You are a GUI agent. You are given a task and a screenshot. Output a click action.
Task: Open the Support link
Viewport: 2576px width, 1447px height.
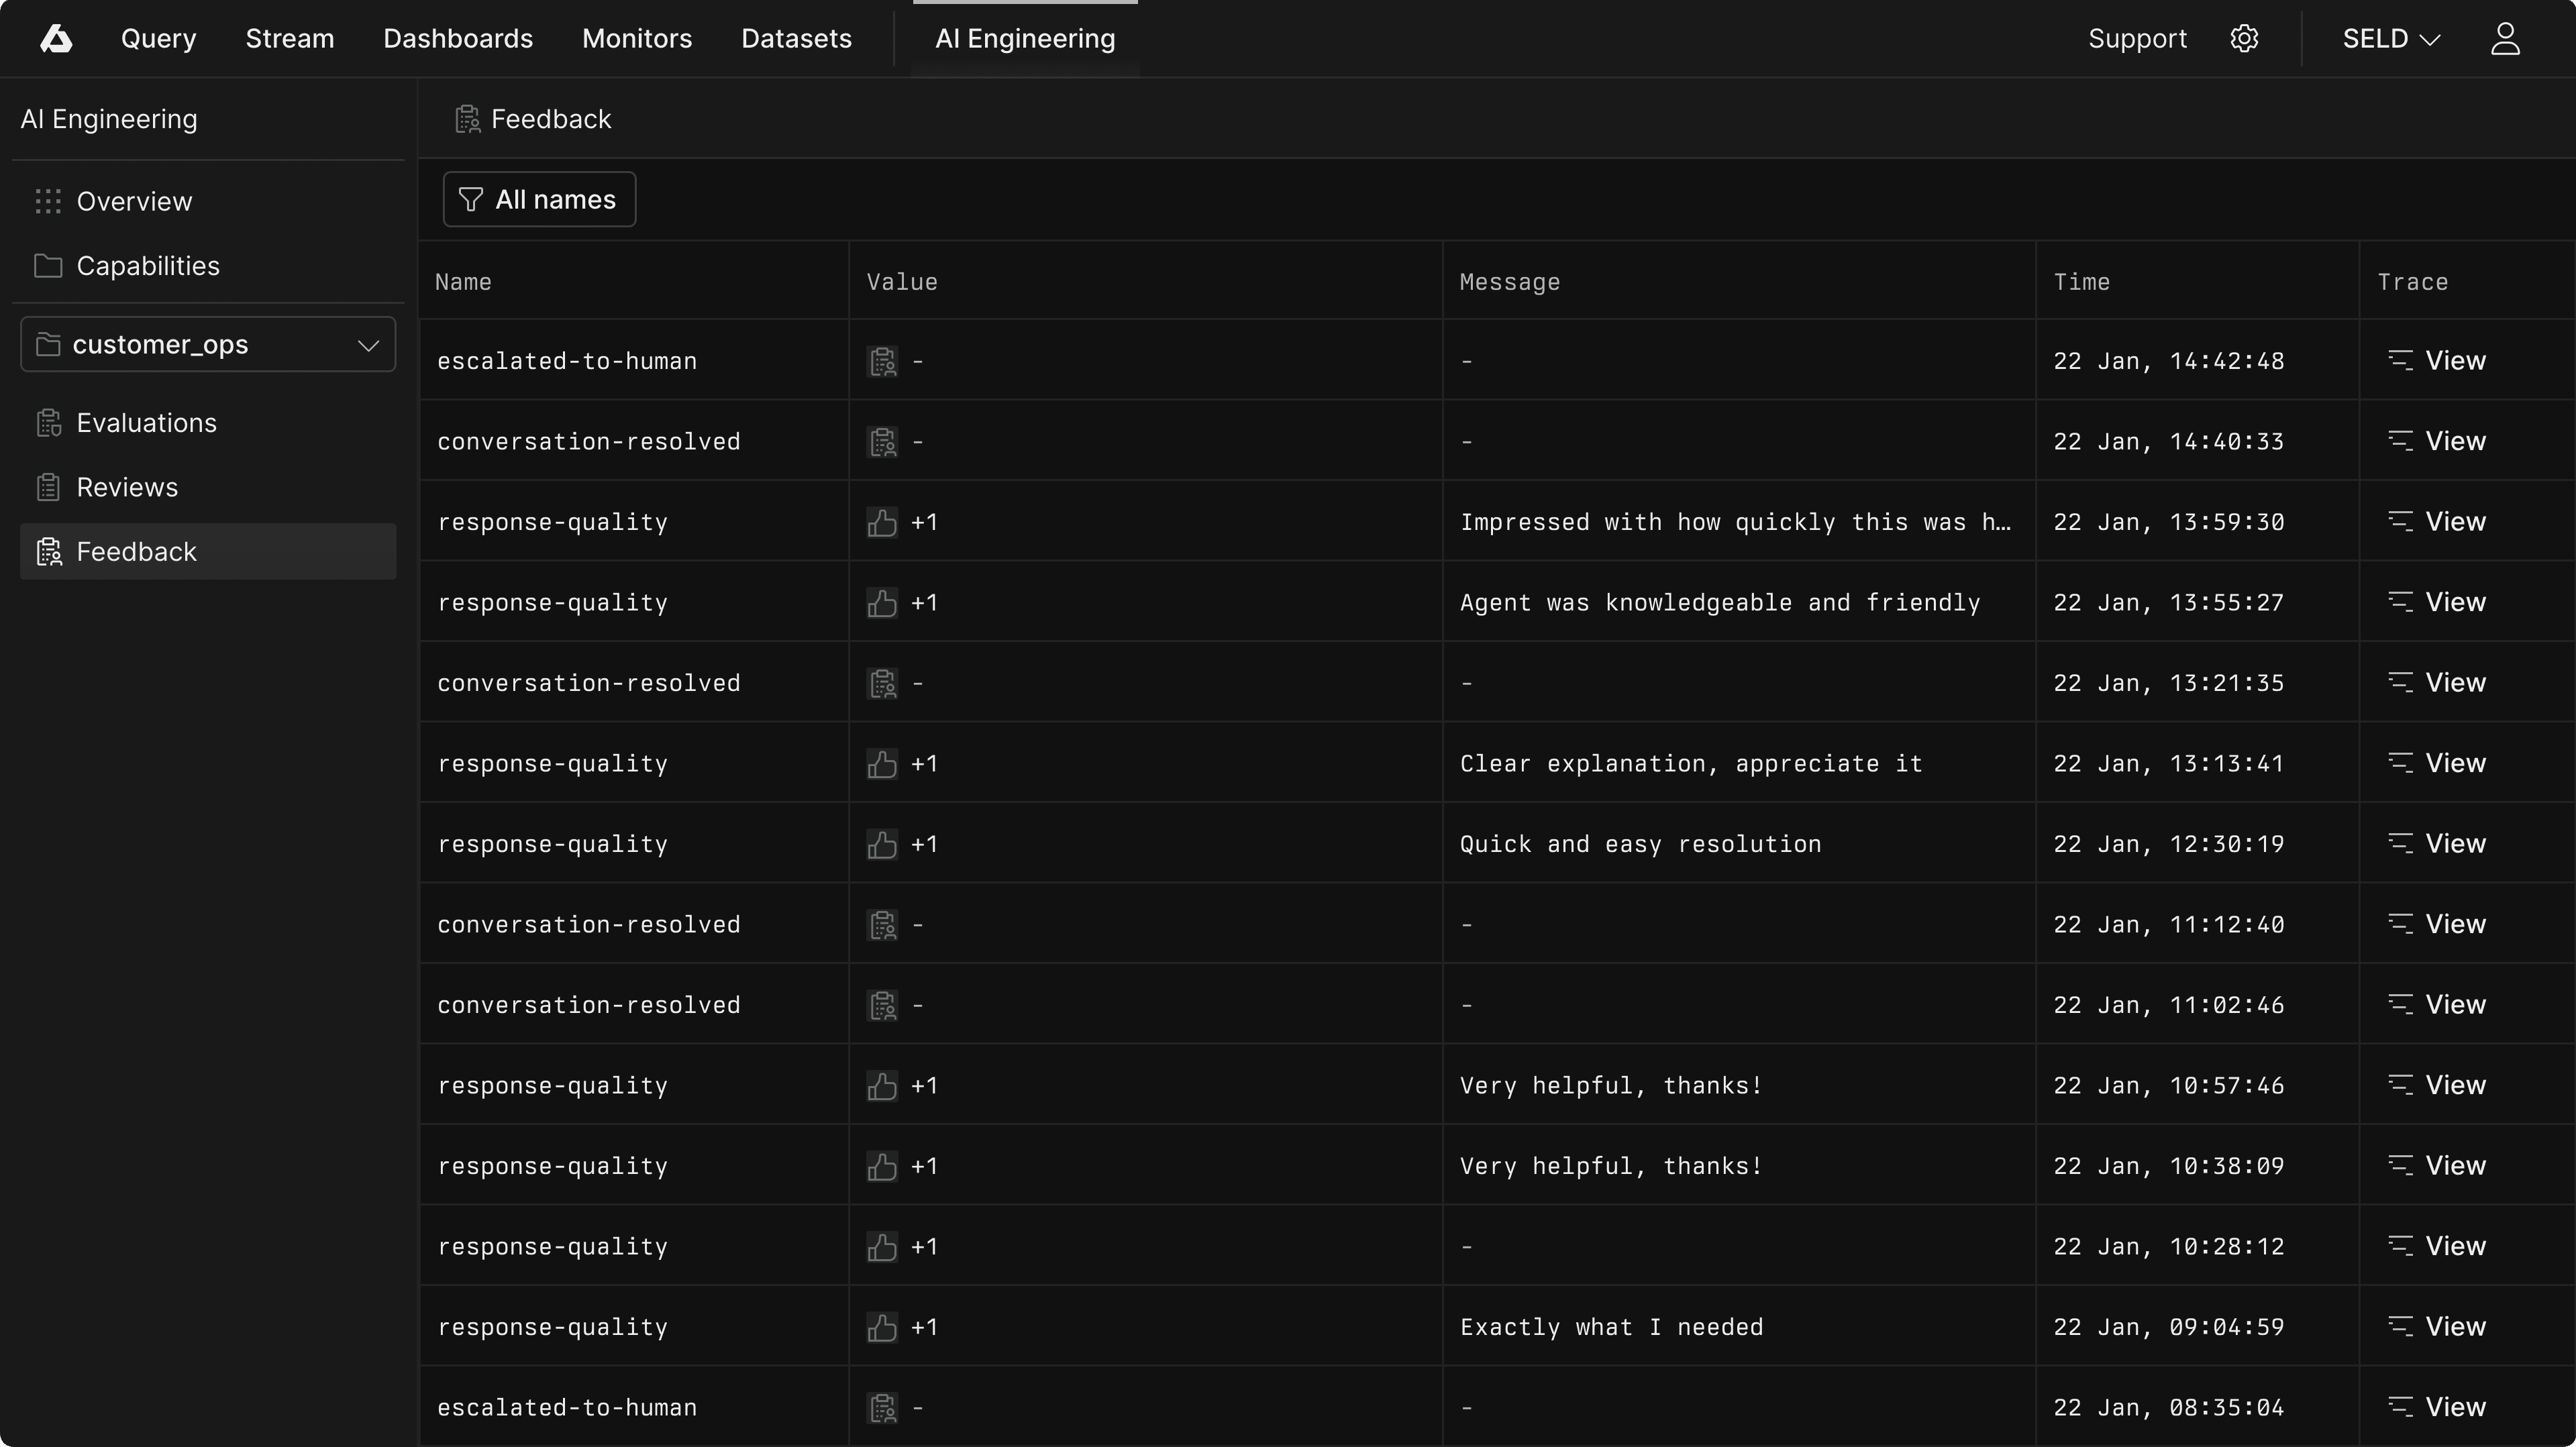[2137, 39]
